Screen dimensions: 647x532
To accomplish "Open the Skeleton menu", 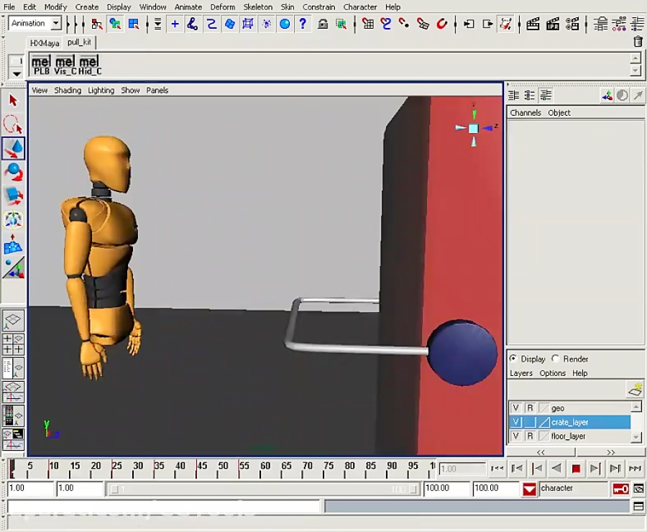I will [x=258, y=6].
